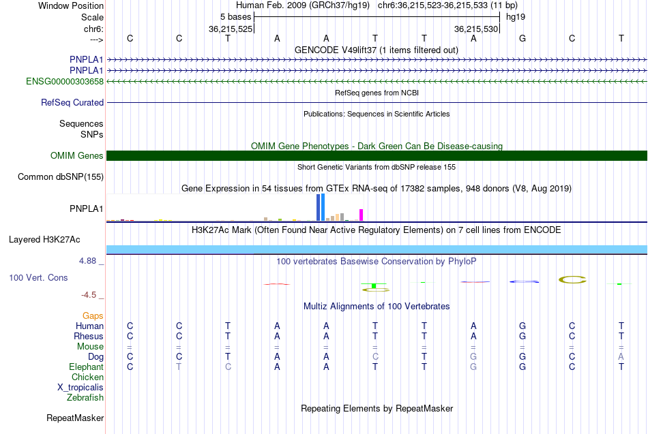The width and height of the screenshot is (648, 434).
Task: Click the Human alignment row label
Action: [89, 326]
